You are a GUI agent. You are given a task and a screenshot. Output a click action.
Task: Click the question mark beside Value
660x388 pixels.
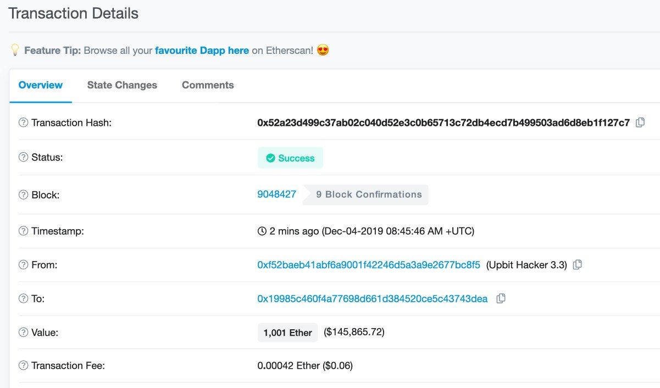(23, 332)
